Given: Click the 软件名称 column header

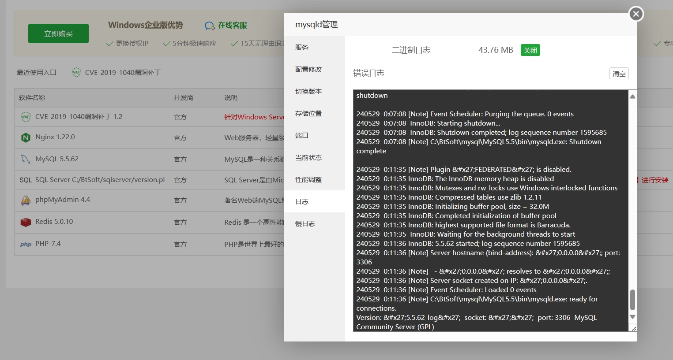Looking at the screenshot, I should [x=32, y=97].
